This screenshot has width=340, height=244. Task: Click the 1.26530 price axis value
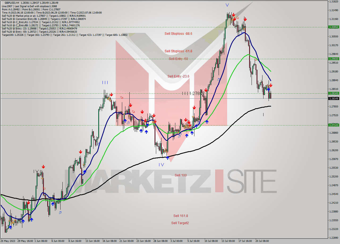coord(333,142)
